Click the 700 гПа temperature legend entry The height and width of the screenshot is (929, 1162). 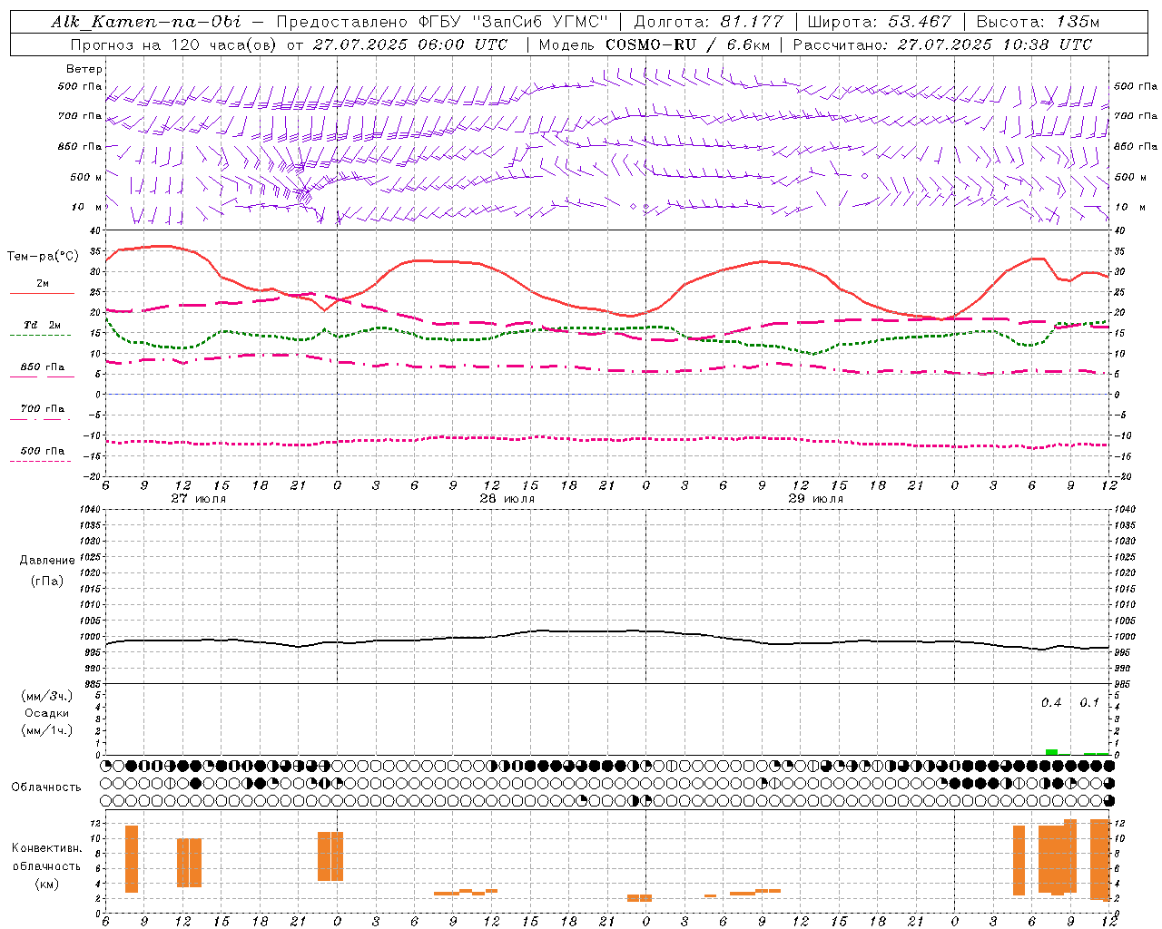pyautogui.click(x=42, y=410)
